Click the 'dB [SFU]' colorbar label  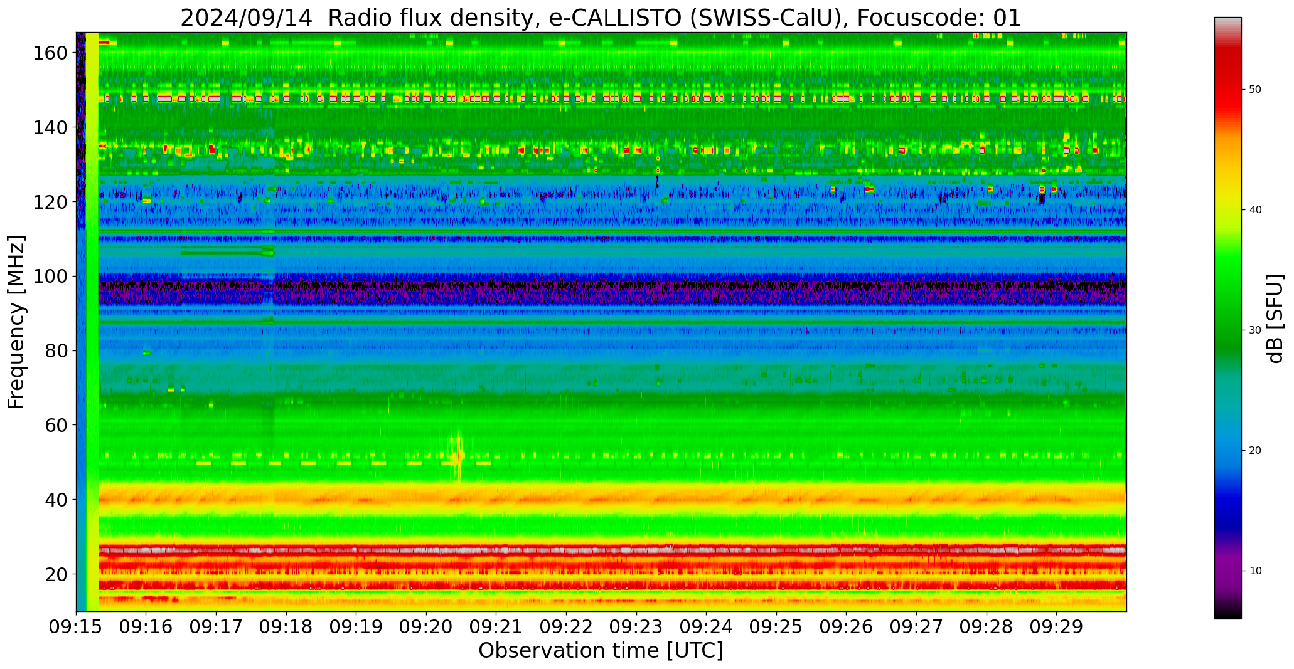(1275, 319)
